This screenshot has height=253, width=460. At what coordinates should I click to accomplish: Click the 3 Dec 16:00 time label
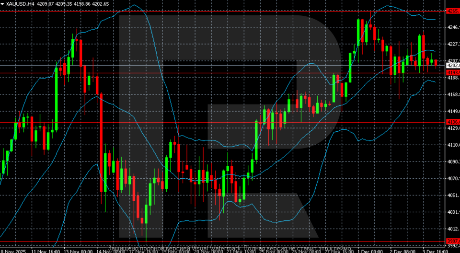(435, 251)
